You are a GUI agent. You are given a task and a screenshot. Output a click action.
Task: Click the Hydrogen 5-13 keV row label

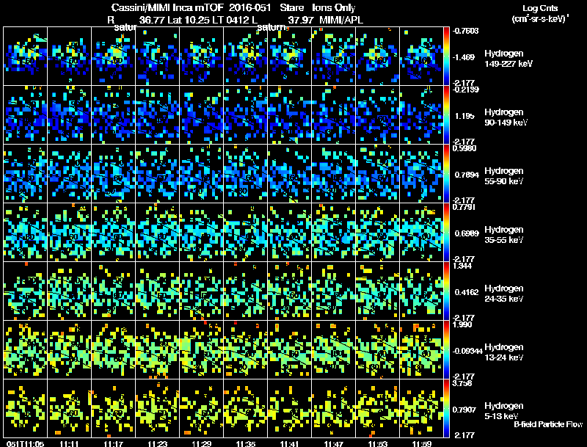coord(504,411)
